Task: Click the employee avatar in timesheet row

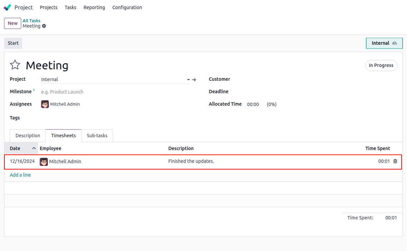Action: [x=44, y=162]
